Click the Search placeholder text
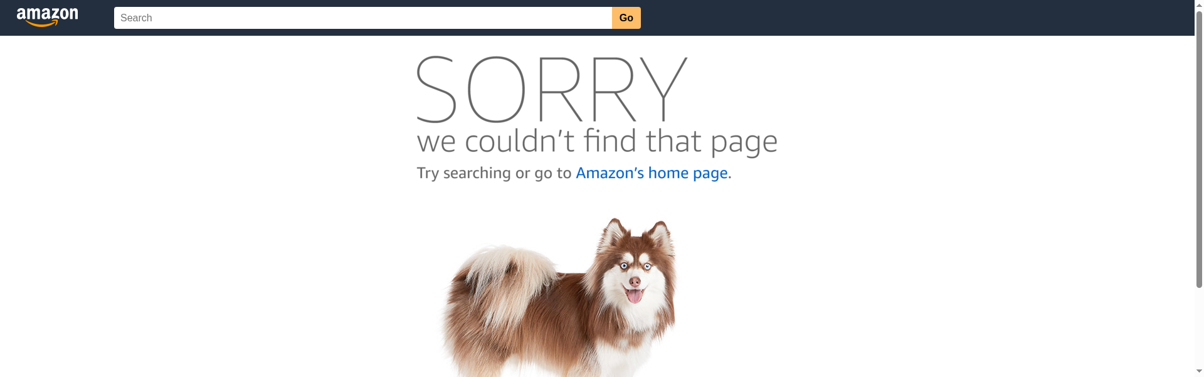 [x=136, y=18]
